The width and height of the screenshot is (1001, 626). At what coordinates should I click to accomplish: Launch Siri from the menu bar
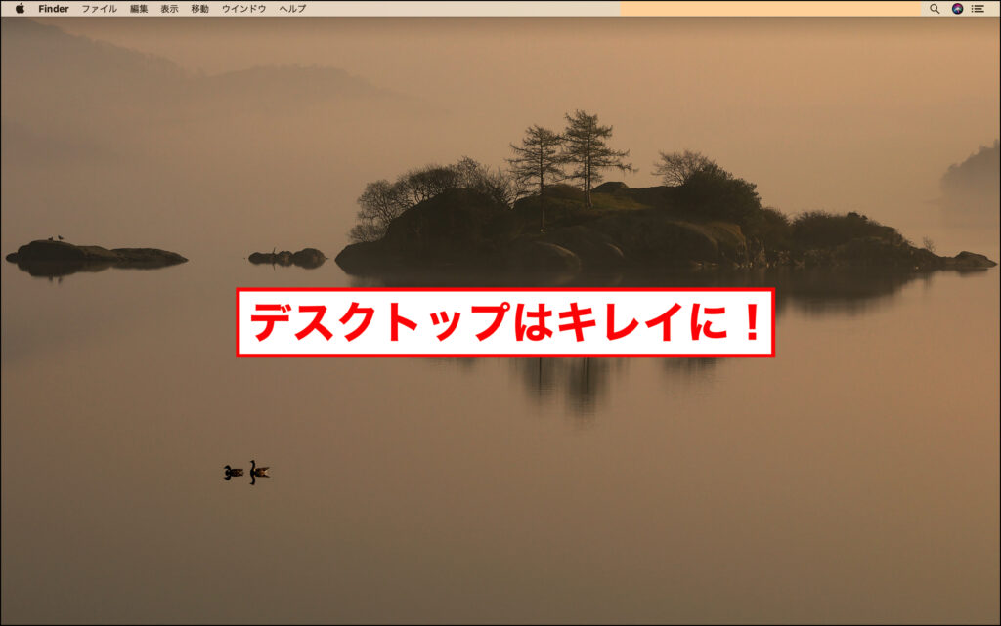click(957, 8)
